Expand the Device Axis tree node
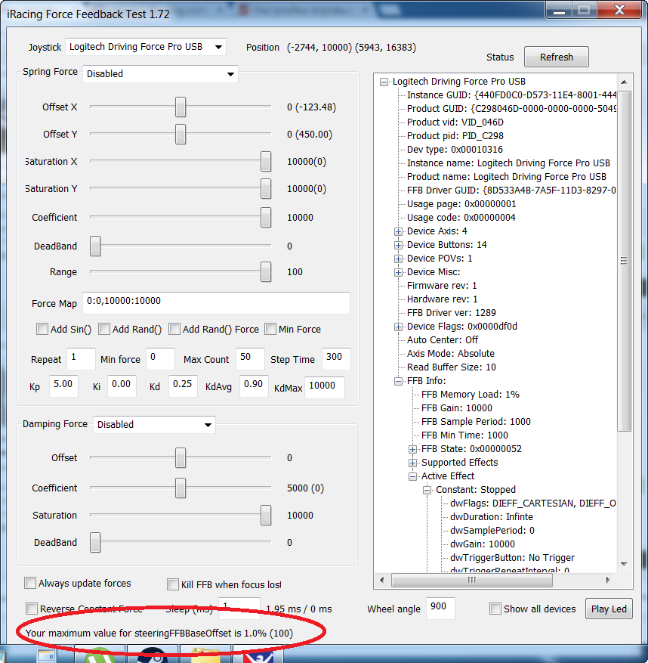The width and height of the screenshot is (648, 663). [x=399, y=231]
